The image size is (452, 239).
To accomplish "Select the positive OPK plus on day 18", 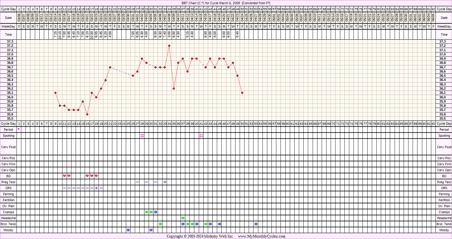I will pyautogui.click(x=96, y=188).
